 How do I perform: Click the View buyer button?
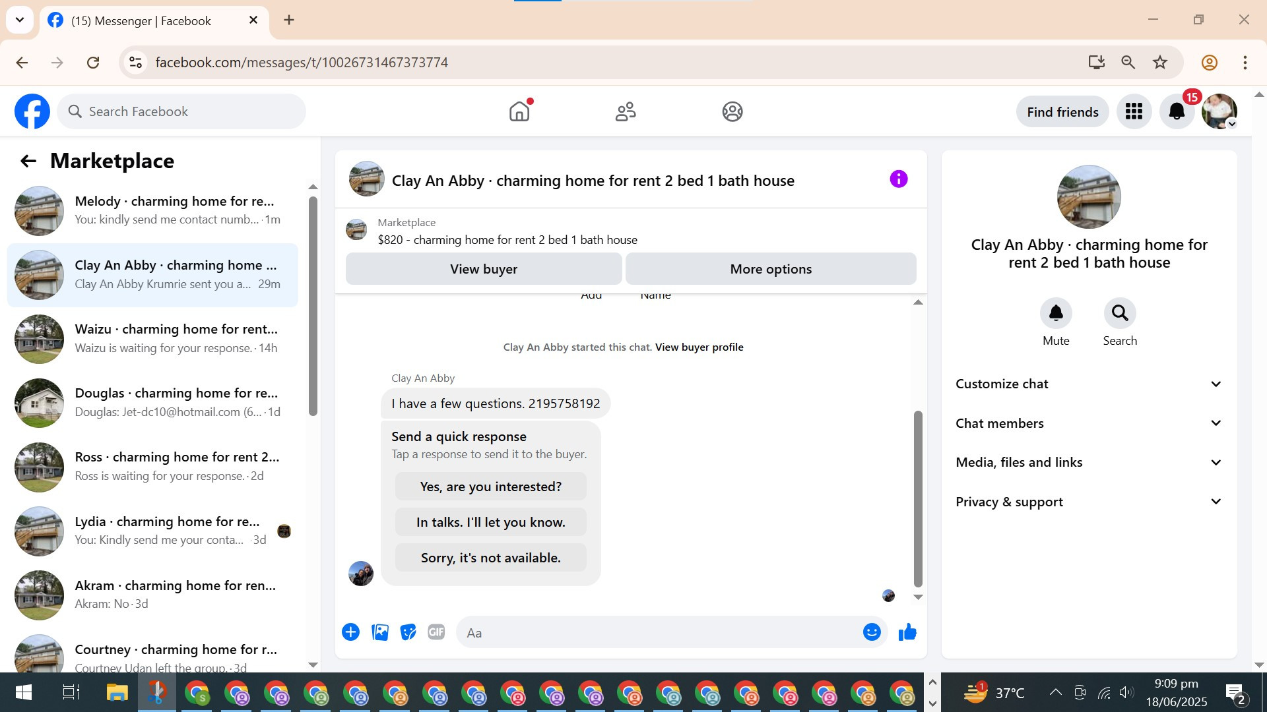pyautogui.click(x=484, y=269)
